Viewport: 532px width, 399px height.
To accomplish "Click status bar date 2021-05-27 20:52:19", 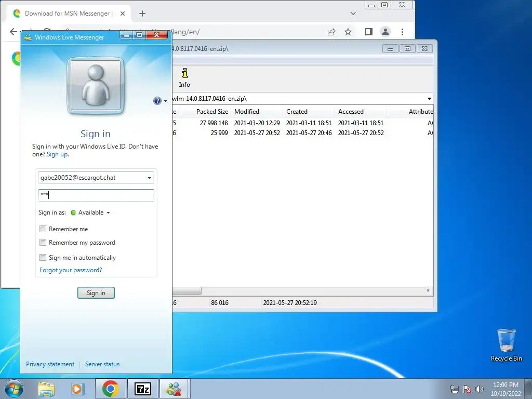I will tap(290, 303).
